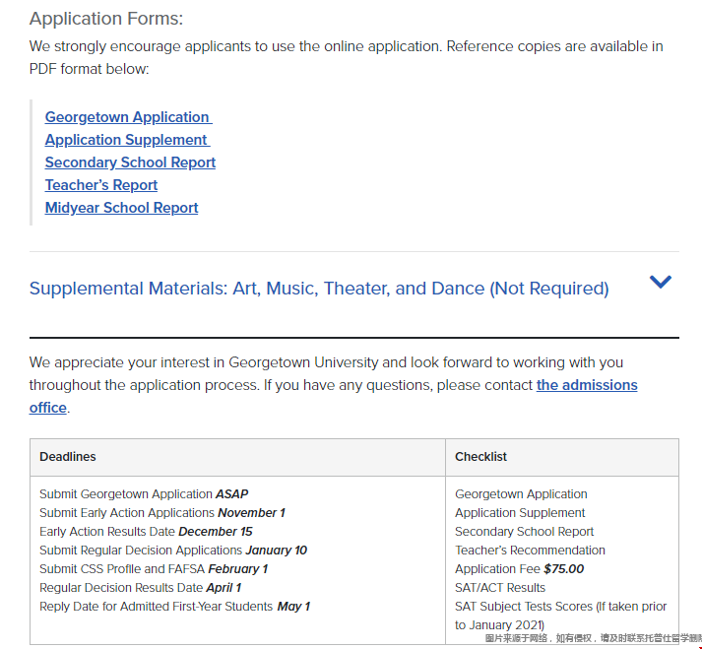Image resolution: width=702 pixels, height=649 pixels.
Task: Click the CSS Profile and FAFSA deadline line
Action: pyautogui.click(x=154, y=569)
